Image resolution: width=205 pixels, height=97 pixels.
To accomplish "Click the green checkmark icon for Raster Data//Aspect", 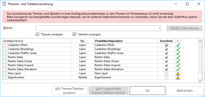I will point(178,65).
